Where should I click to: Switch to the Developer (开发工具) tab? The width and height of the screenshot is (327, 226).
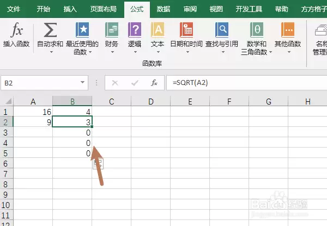point(249,9)
